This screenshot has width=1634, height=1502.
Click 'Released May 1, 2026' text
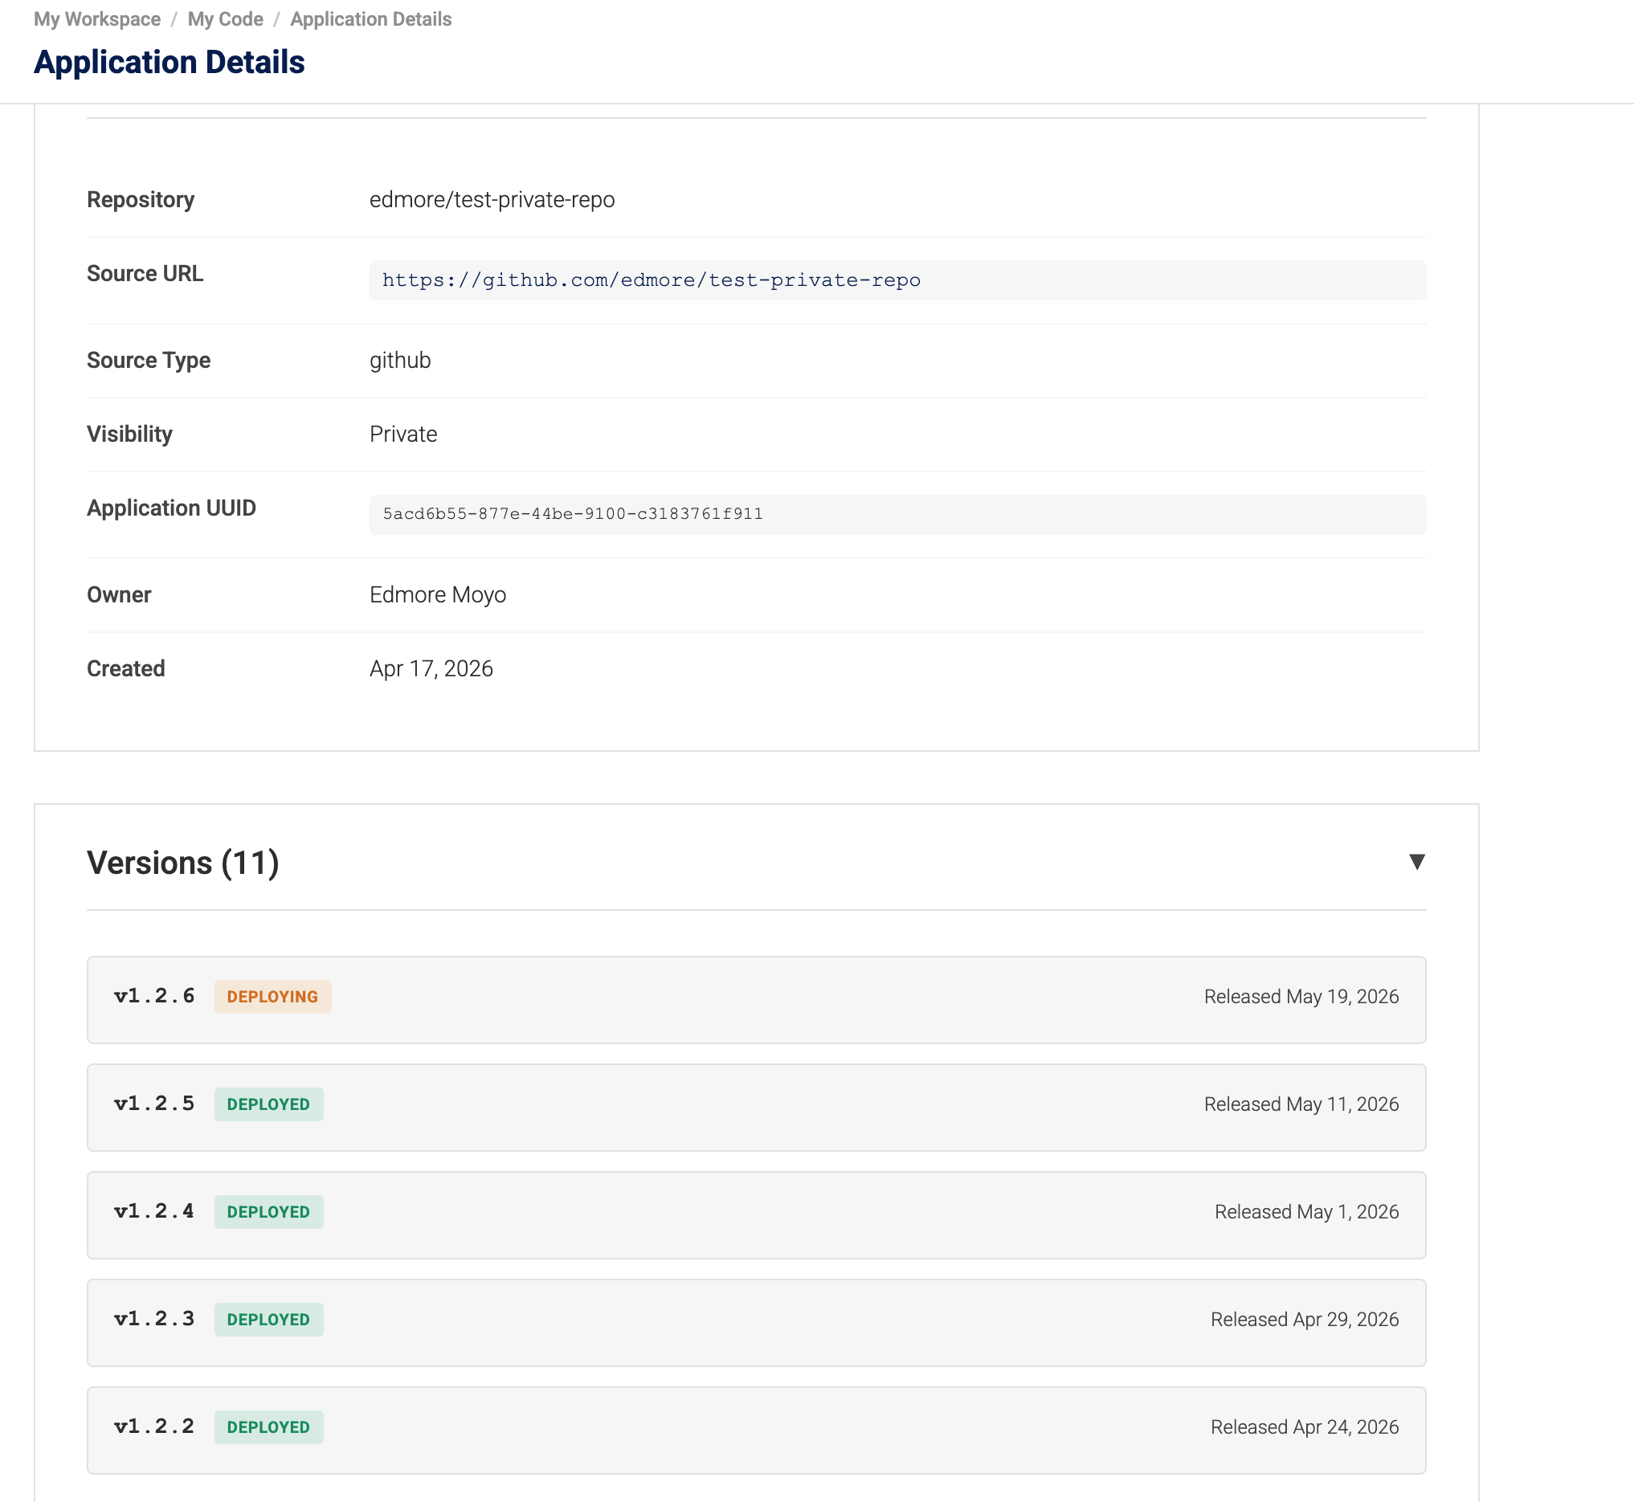[1306, 1212]
